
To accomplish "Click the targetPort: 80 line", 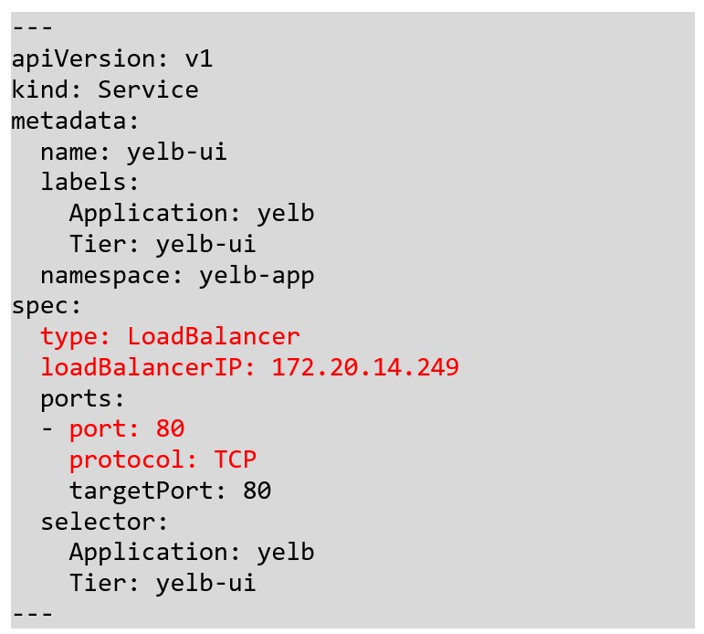I will click(x=169, y=491).
